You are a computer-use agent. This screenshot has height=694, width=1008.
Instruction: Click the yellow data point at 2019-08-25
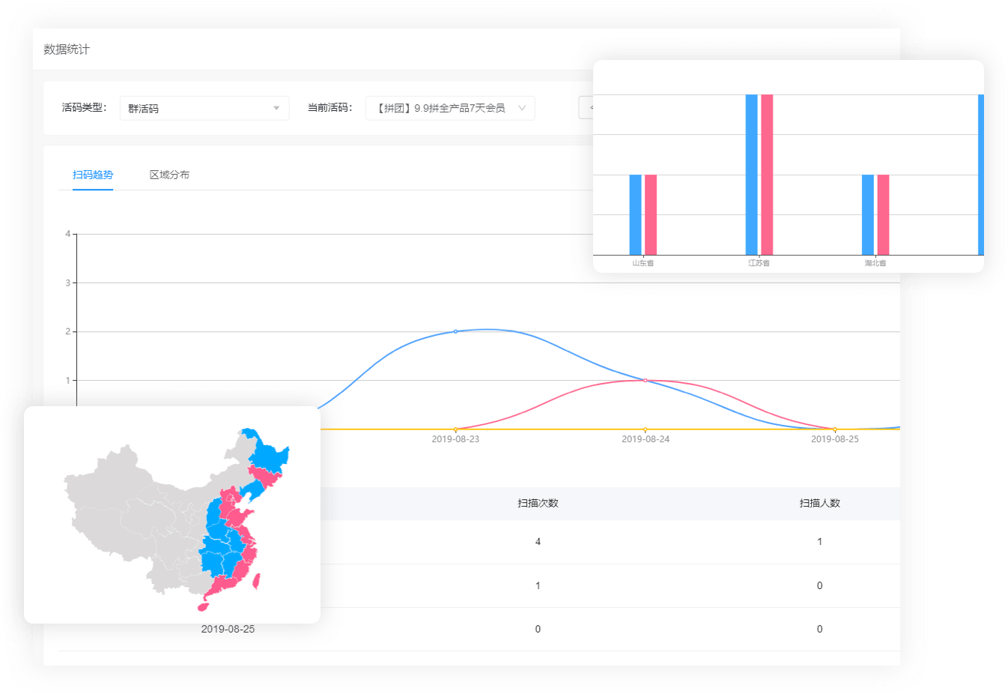[835, 429]
